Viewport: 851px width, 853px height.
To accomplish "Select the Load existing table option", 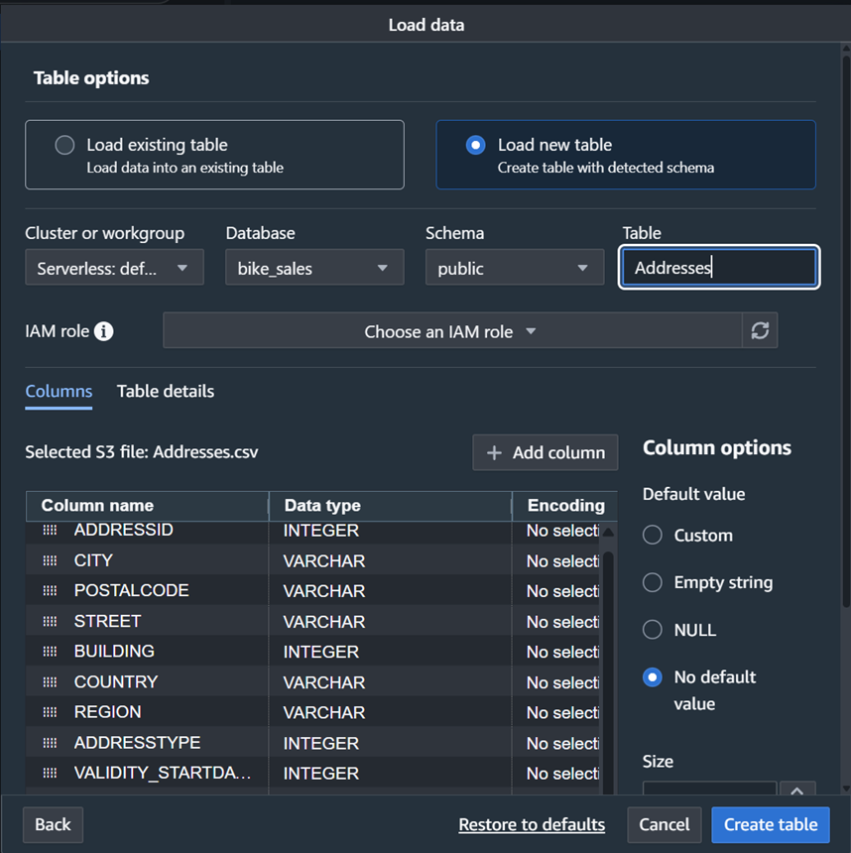I will pyautogui.click(x=64, y=144).
